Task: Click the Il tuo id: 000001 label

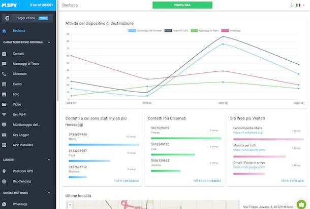Action: pyautogui.click(x=41, y=5)
